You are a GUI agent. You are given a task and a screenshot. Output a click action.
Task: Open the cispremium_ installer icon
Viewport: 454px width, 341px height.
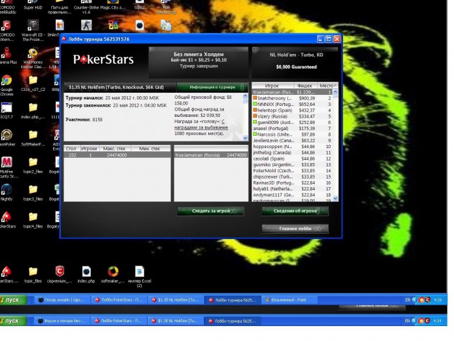[60, 274]
